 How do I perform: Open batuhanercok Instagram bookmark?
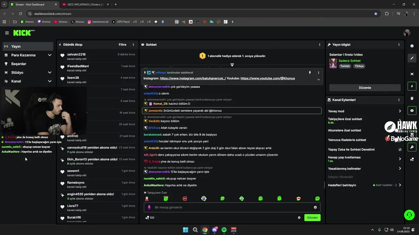[x=98, y=22]
